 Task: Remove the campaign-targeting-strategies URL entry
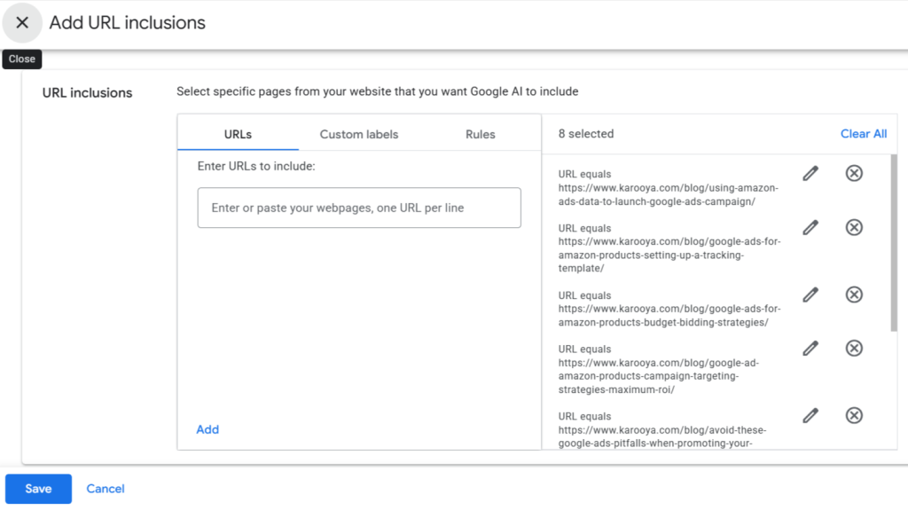854,349
